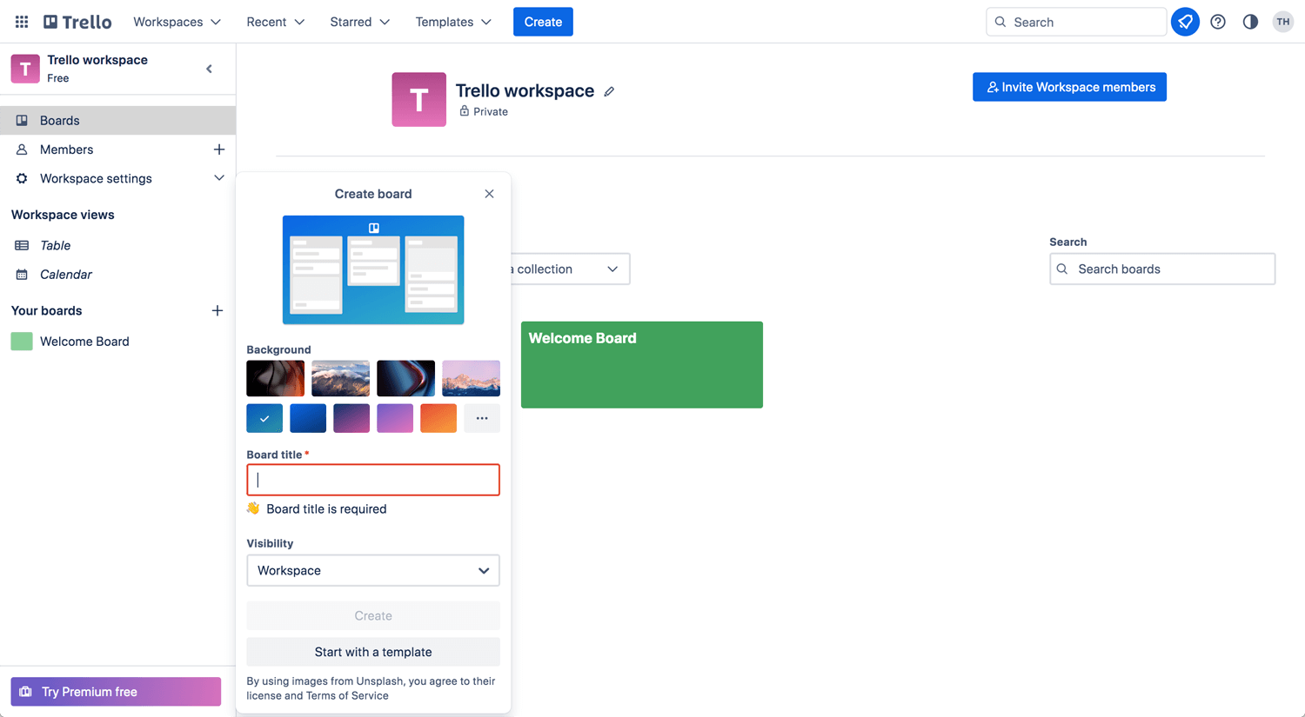Open more backgrounds with ellipsis button
This screenshot has width=1305, height=717.
pyautogui.click(x=482, y=418)
